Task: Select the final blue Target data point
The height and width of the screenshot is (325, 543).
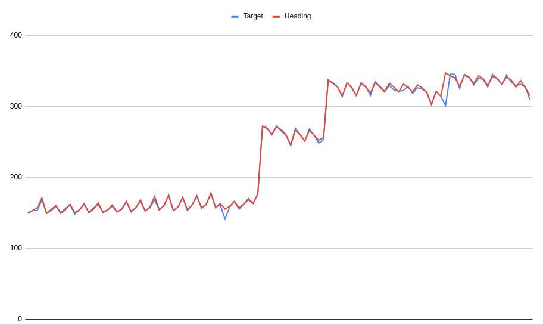Action: pos(530,99)
